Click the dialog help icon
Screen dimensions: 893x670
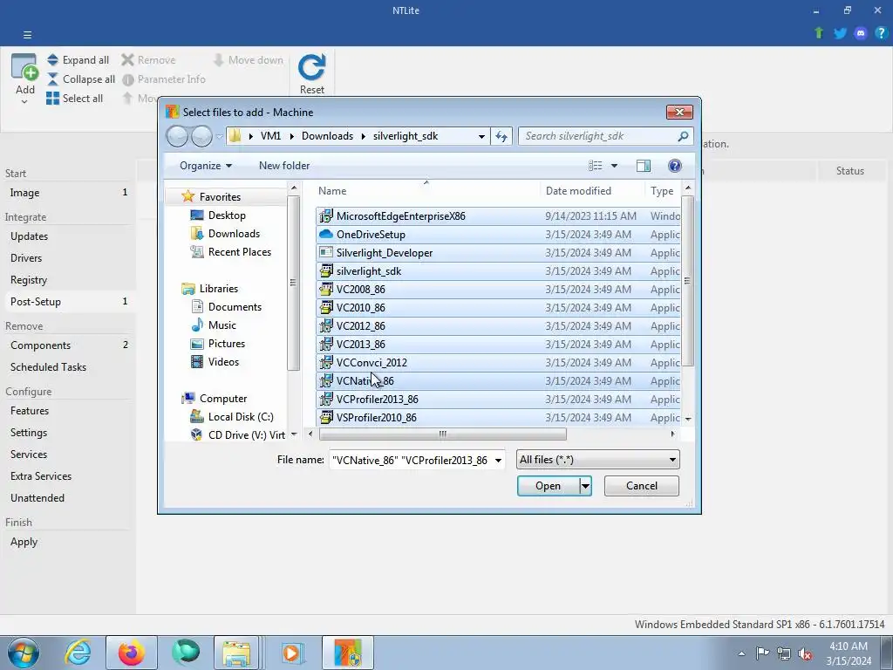[x=675, y=166]
